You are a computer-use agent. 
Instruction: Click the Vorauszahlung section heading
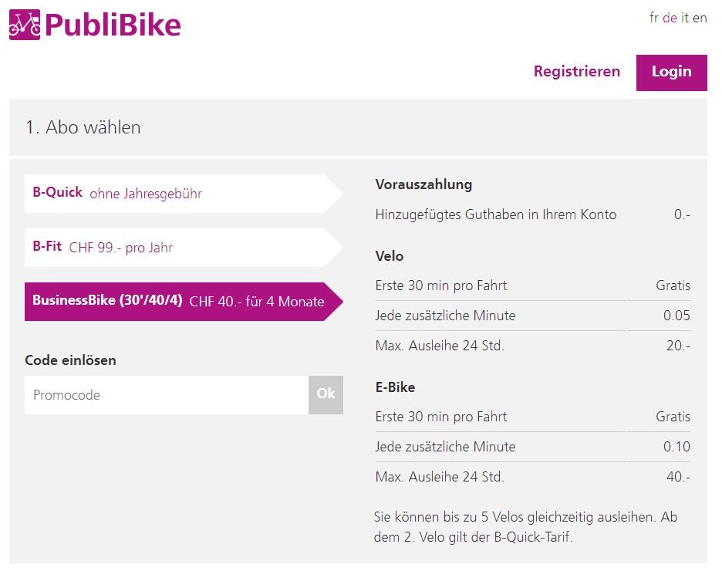(423, 184)
